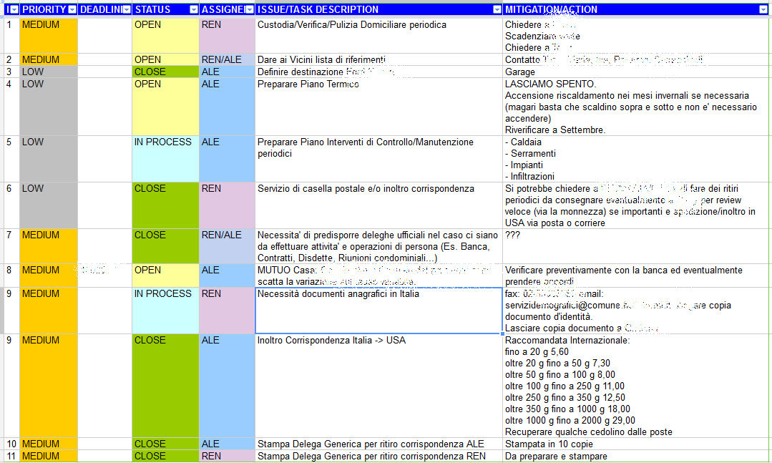Select the REN assignee of row 11

227,456
